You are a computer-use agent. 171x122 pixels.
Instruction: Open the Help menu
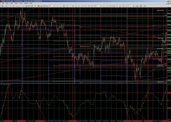31,3
